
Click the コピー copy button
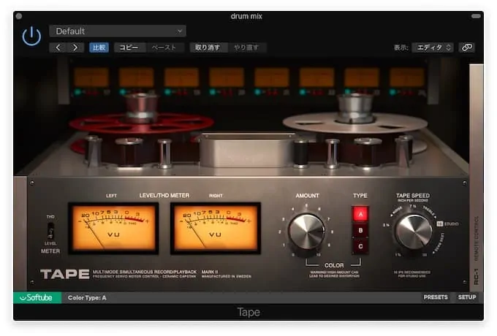pyautogui.click(x=129, y=47)
